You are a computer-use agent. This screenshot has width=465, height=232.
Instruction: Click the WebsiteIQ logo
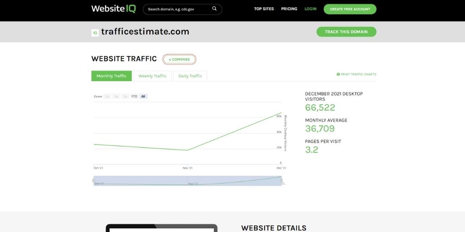[x=114, y=9]
